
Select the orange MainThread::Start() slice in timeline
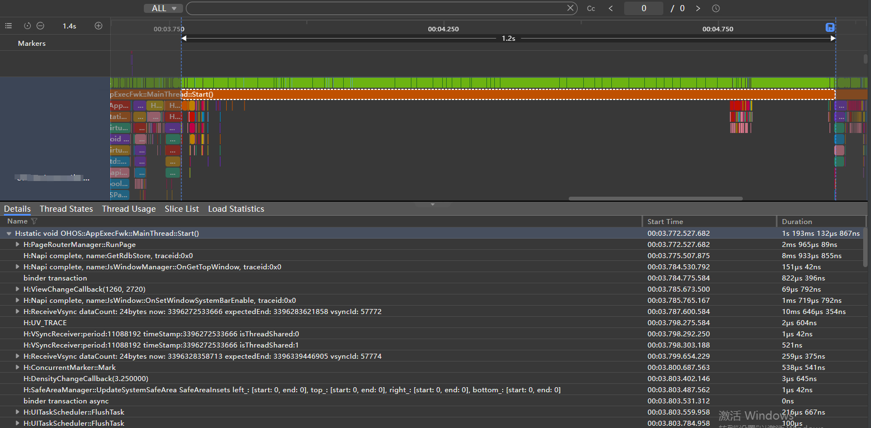pos(508,94)
